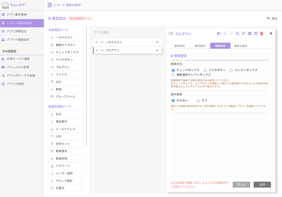
Task: Toggle the enable switch in プルダウン header
Action: click(219, 34)
